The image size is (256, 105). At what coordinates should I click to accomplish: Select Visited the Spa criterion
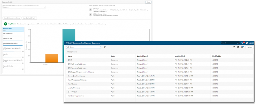[13, 39]
